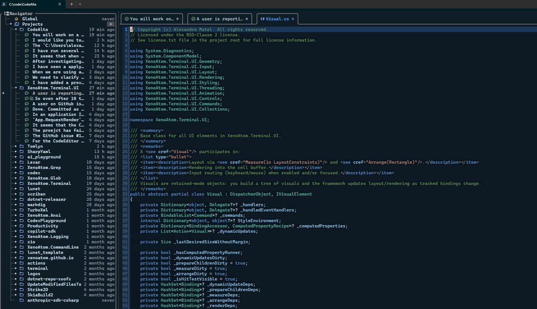Click line number 33 in the editor gutter
This screenshot has height=309, width=537.
(125, 199)
